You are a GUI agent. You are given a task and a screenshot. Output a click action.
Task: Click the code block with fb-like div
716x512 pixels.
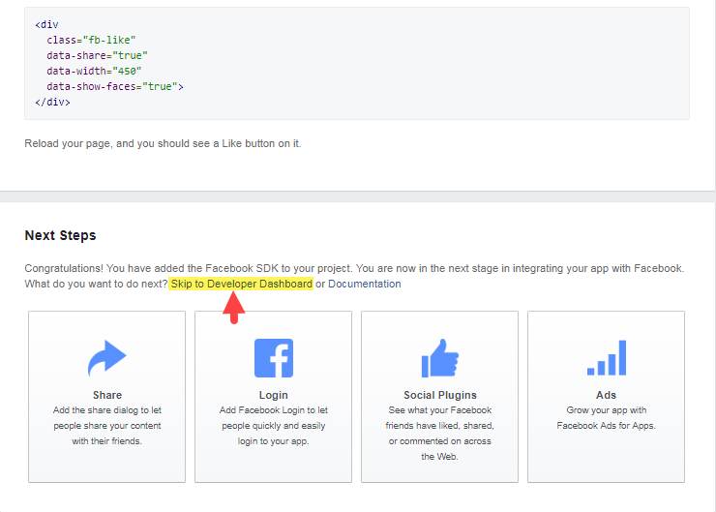pos(357,64)
